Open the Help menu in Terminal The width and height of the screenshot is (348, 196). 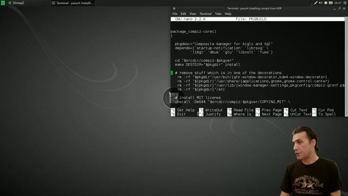(228, 14)
